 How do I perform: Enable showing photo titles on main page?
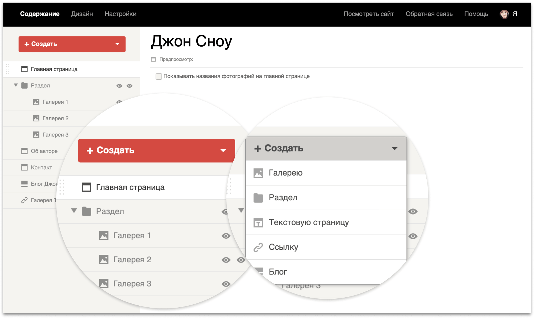159,76
